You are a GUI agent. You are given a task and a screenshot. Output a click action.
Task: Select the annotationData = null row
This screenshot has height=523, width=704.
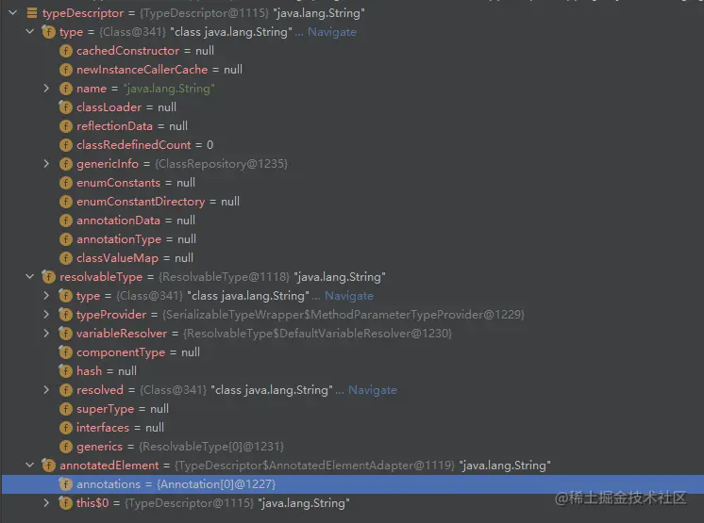352,221
